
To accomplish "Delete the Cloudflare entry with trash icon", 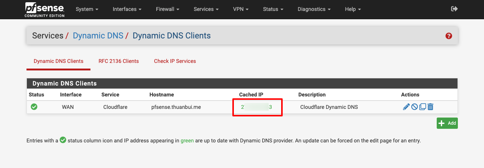I will tap(430, 107).
